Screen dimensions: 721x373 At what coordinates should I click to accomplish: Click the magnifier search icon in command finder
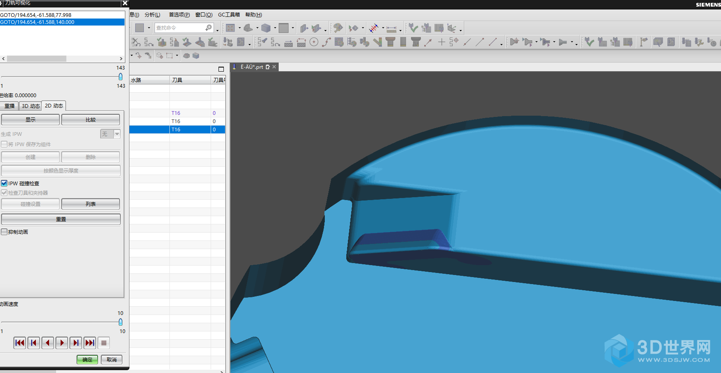click(209, 28)
